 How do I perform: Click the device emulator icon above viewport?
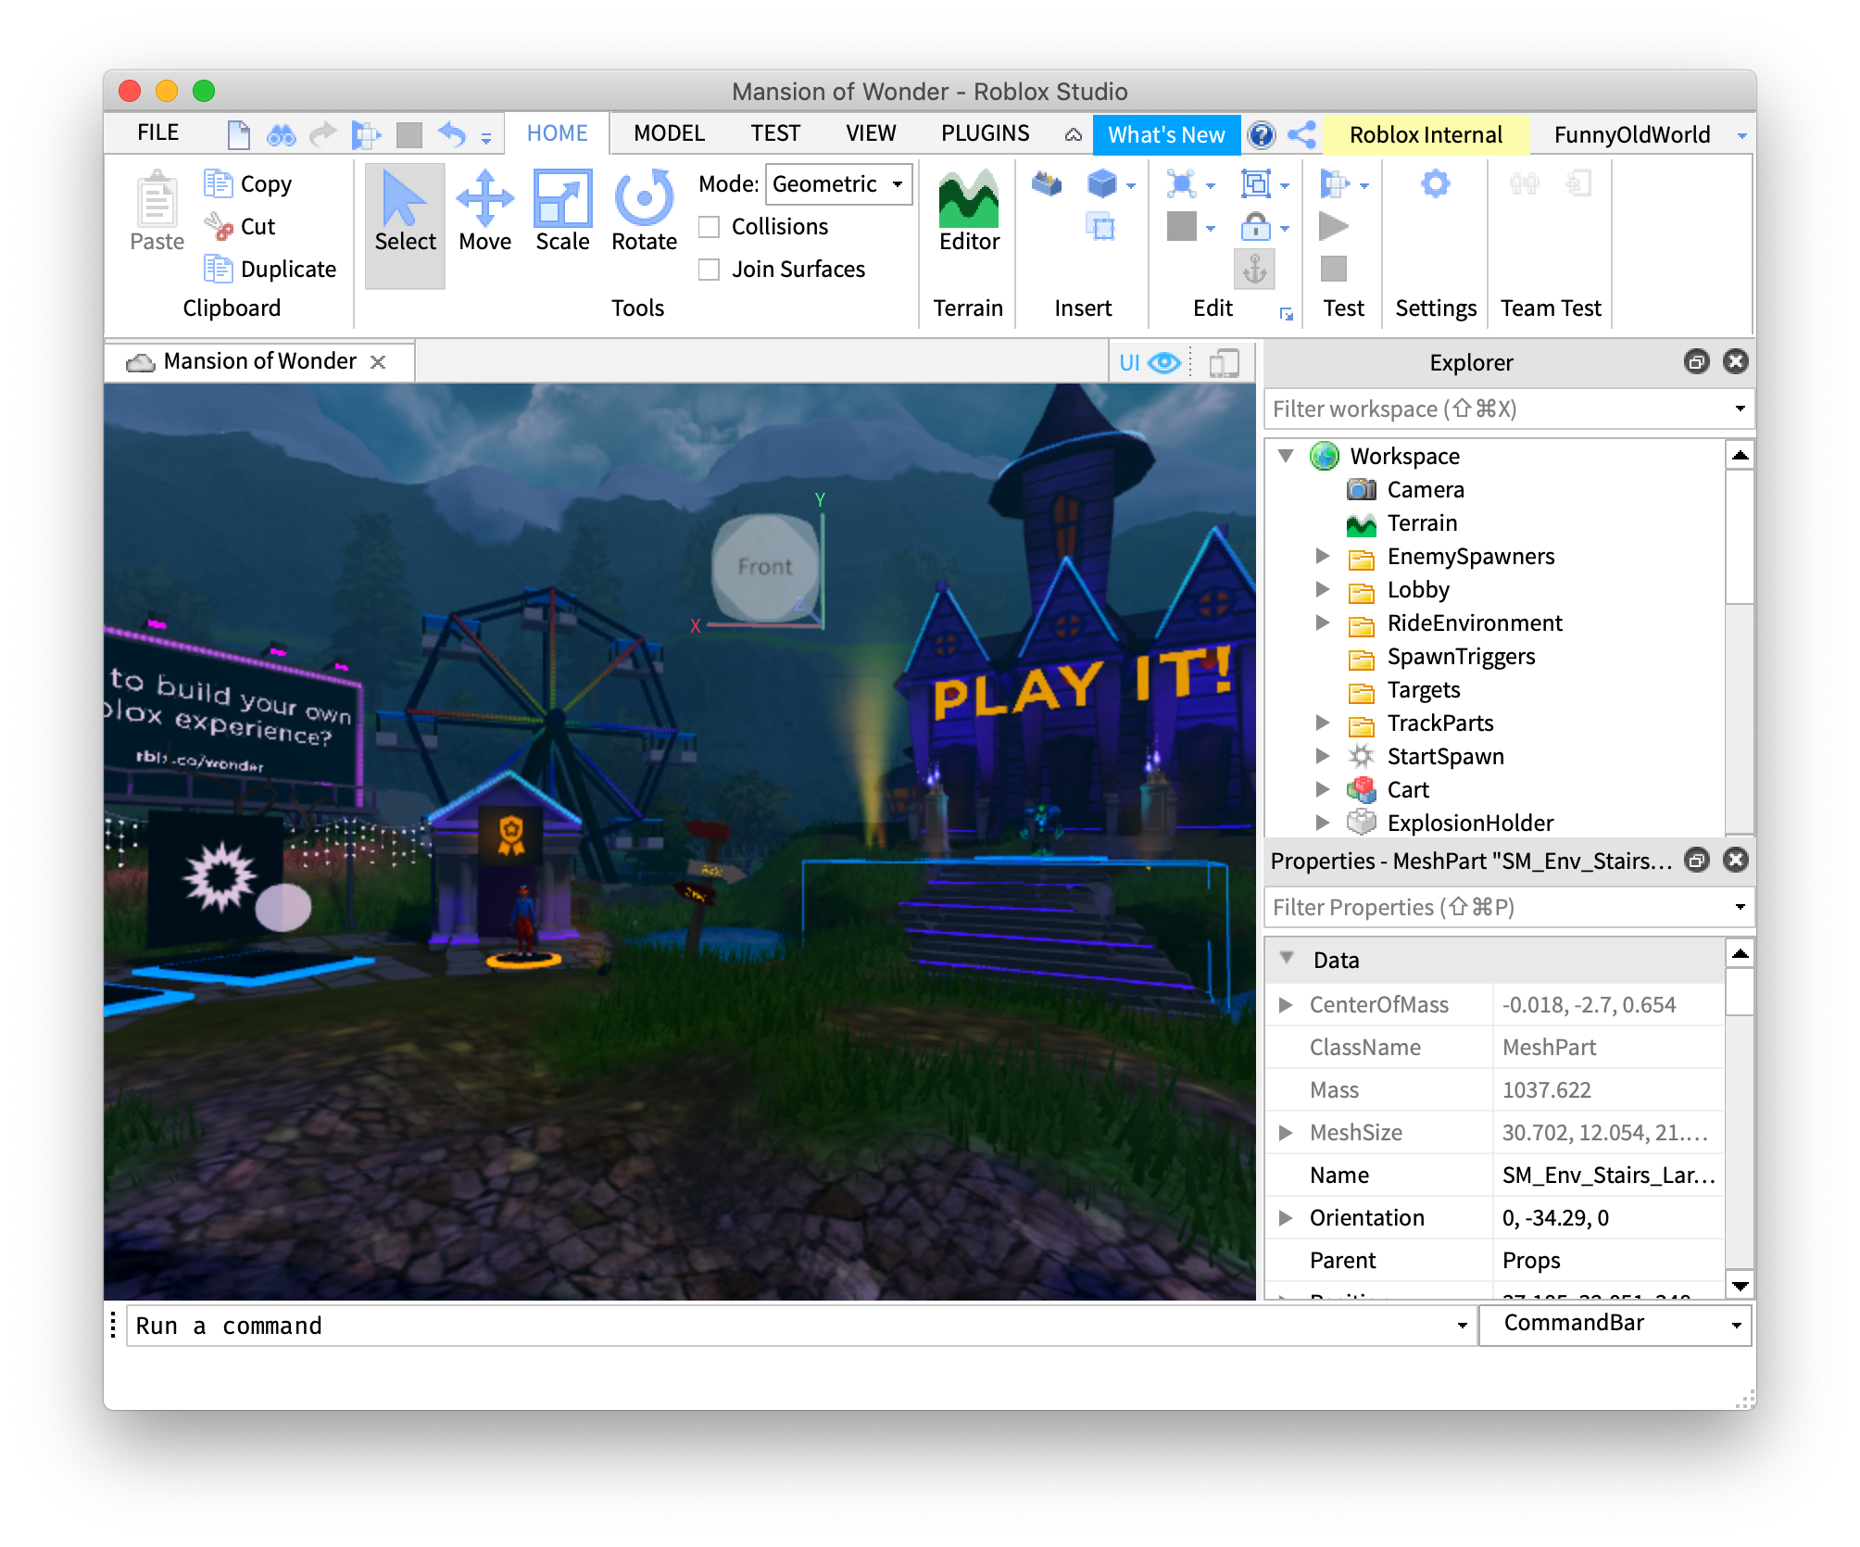[x=1224, y=363]
